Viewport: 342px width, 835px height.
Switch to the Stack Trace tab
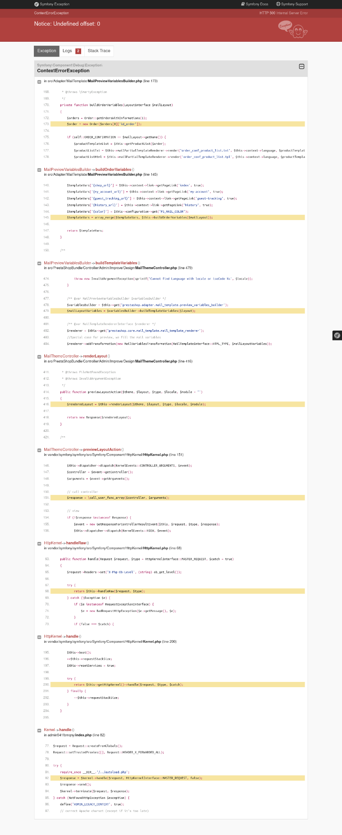[x=99, y=51]
